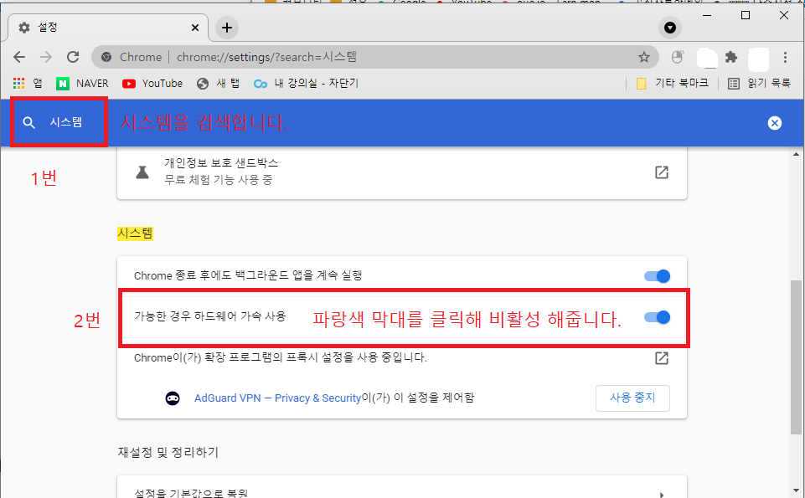
Task: Toggle Chrome 종료 후에도 백그라운드 앱 계속 실행
Action: pos(657,276)
